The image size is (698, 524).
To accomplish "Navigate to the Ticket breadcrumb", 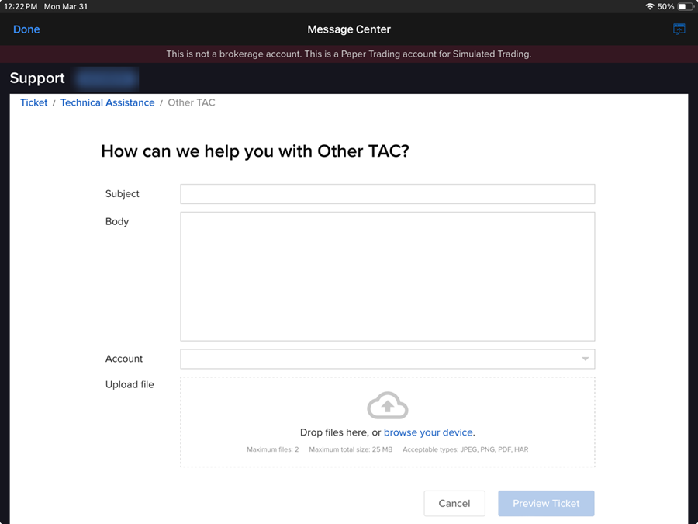I will coord(33,102).
